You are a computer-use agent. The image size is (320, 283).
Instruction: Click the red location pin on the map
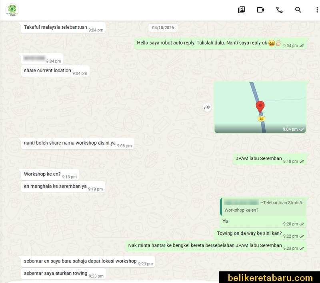(x=260, y=107)
